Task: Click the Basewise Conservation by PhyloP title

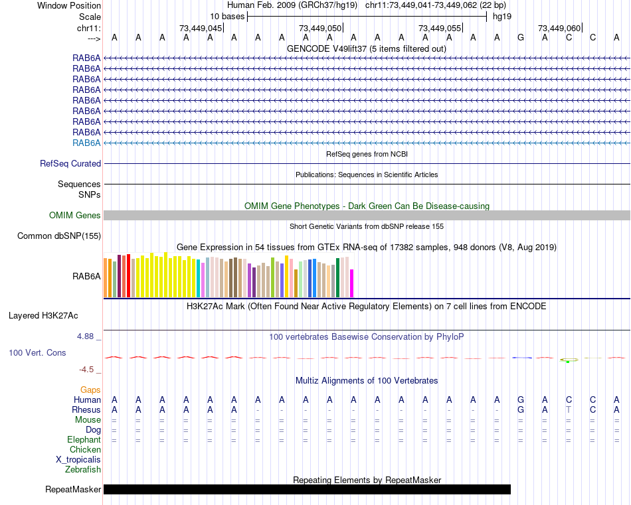Action: tap(367, 337)
